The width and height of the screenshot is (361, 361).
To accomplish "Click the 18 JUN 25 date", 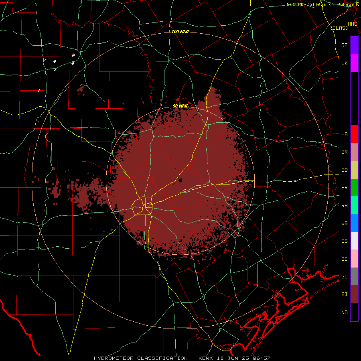I will [x=233, y=358].
